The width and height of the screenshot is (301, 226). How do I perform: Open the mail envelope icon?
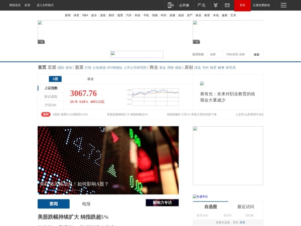tap(227, 5)
